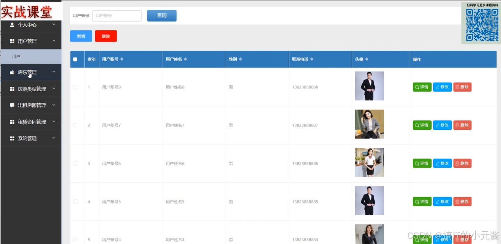The image size is (501, 244).
Task: Expand 房源类型管理 menu chevron
Action: point(54,89)
